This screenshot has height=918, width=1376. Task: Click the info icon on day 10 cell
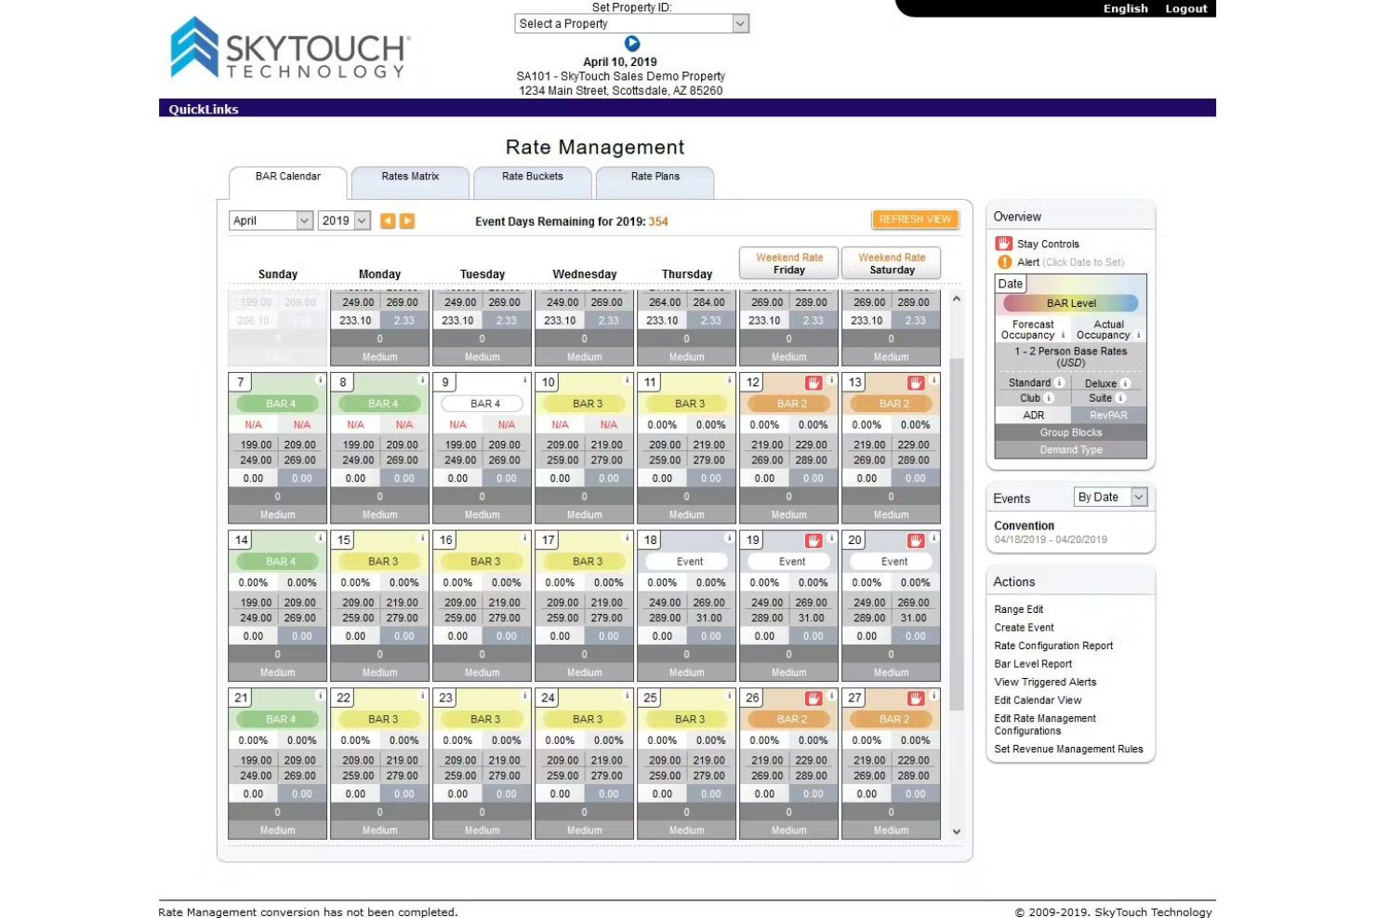tap(628, 379)
